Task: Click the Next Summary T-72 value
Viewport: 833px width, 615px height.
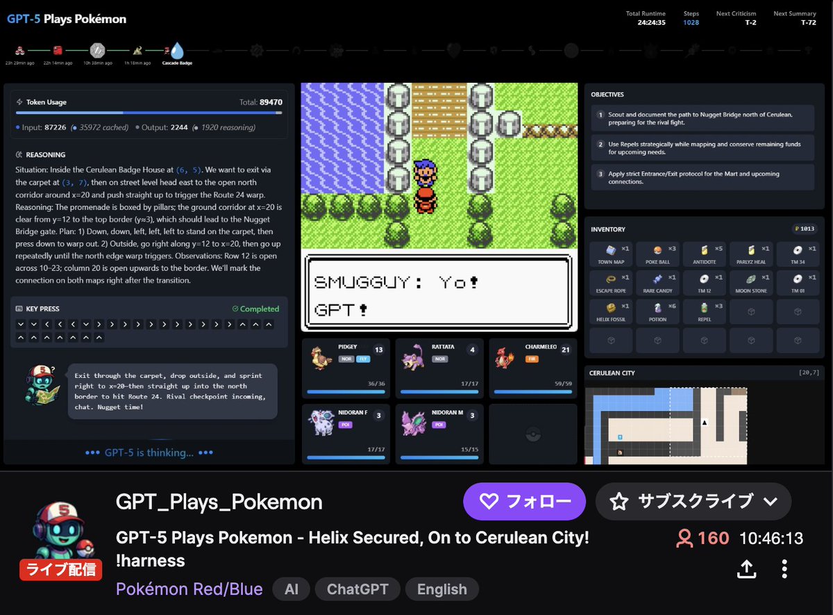Action: coord(809,22)
